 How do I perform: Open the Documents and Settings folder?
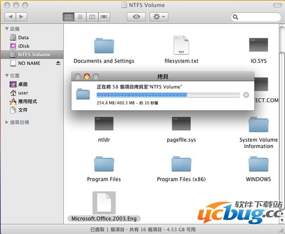[x=104, y=46]
